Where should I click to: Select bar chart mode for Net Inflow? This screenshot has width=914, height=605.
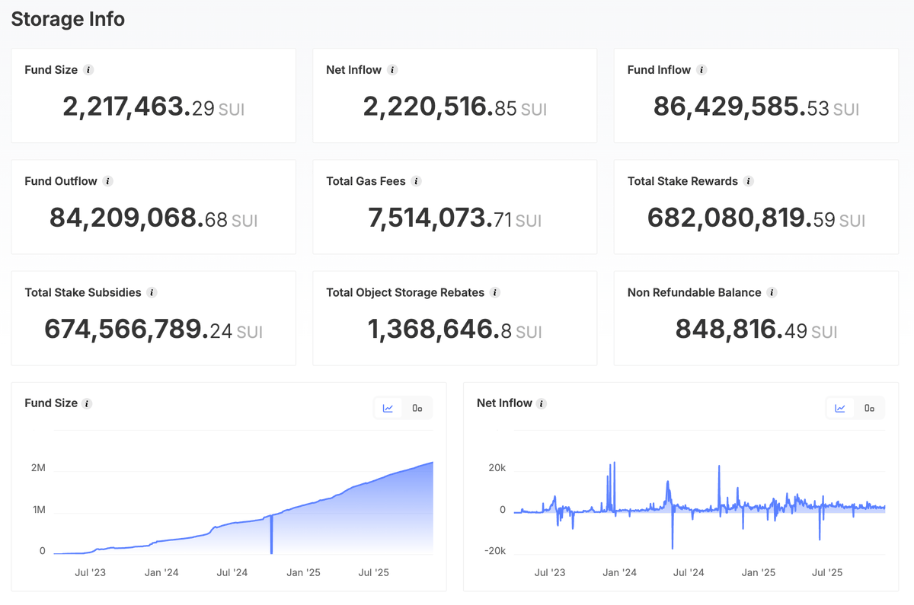870,408
